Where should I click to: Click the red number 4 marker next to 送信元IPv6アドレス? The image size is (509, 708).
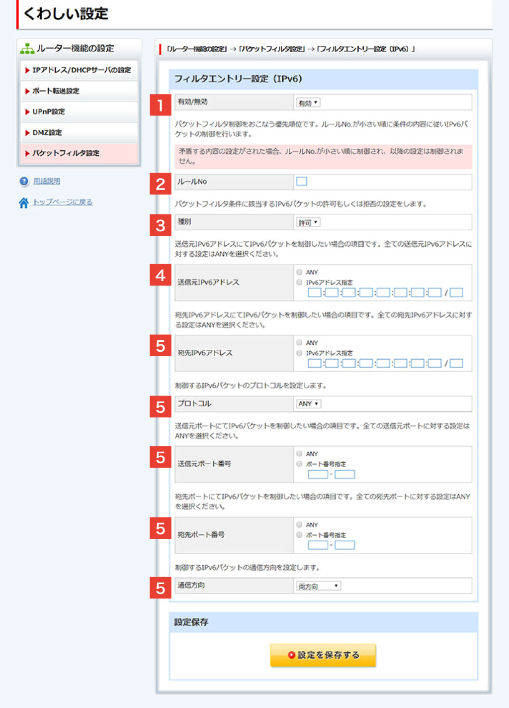click(x=160, y=275)
